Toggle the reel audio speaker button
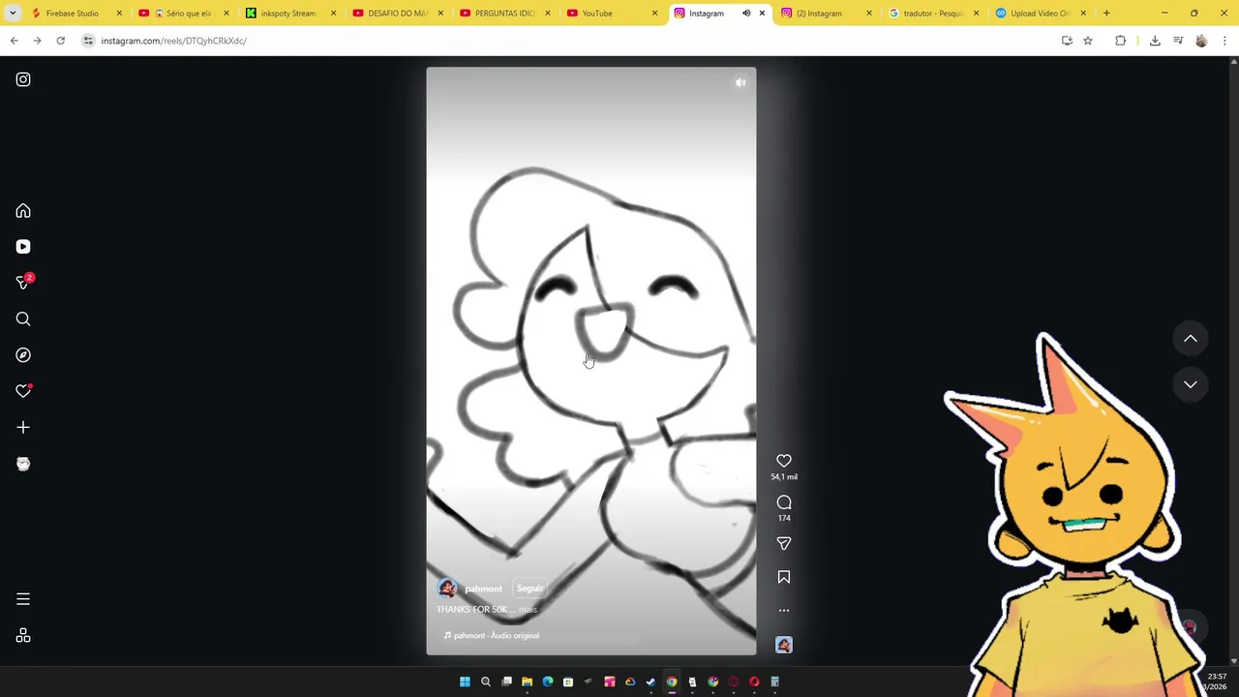 click(x=740, y=82)
